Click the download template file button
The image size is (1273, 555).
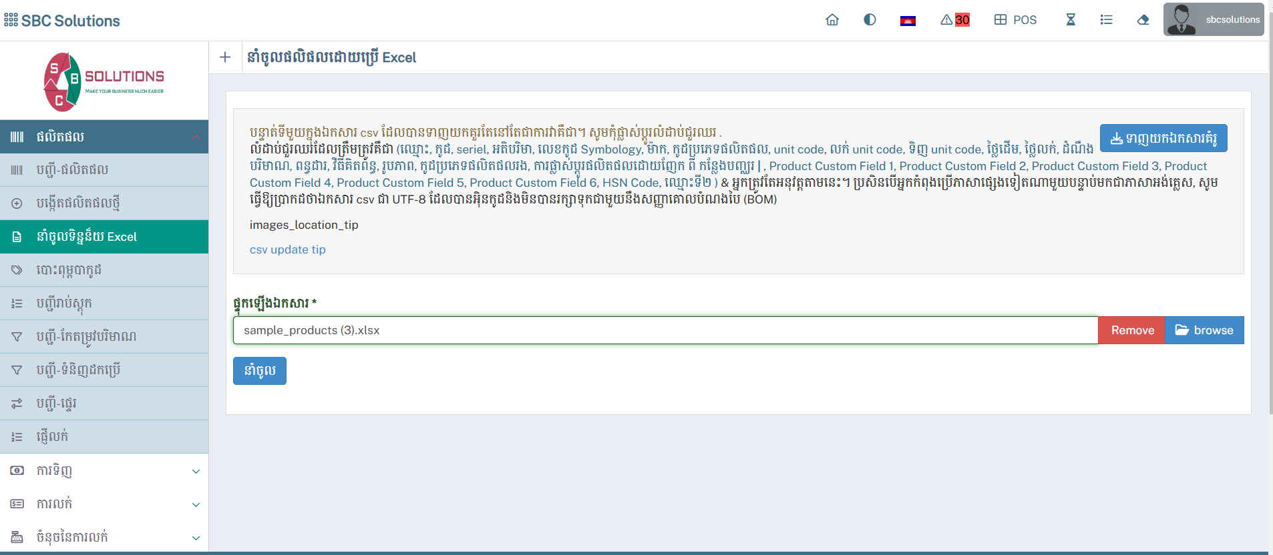click(1163, 138)
